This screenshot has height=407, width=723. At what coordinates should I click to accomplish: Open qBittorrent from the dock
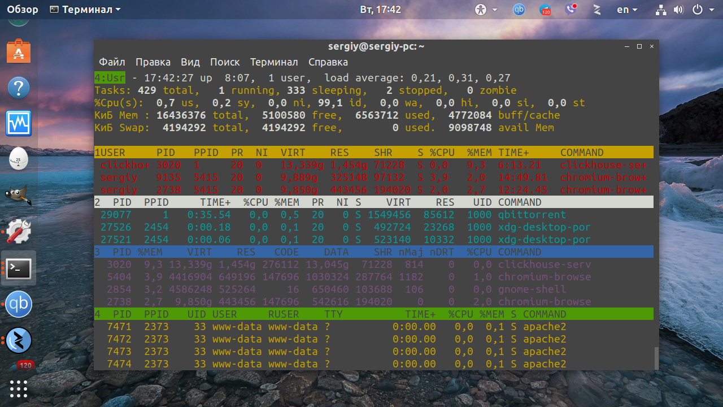coord(19,305)
